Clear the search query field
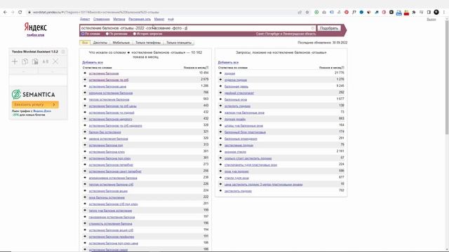The image size is (449, 252). click(313, 28)
